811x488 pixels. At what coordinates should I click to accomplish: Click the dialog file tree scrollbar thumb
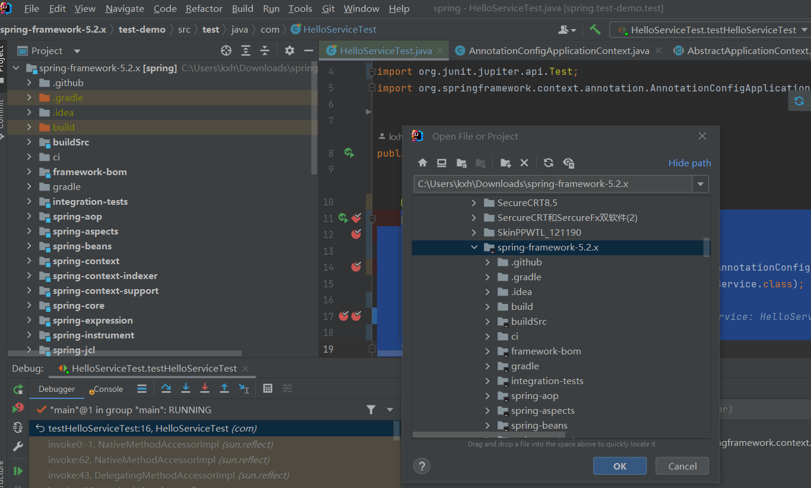click(x=707, y=248)
